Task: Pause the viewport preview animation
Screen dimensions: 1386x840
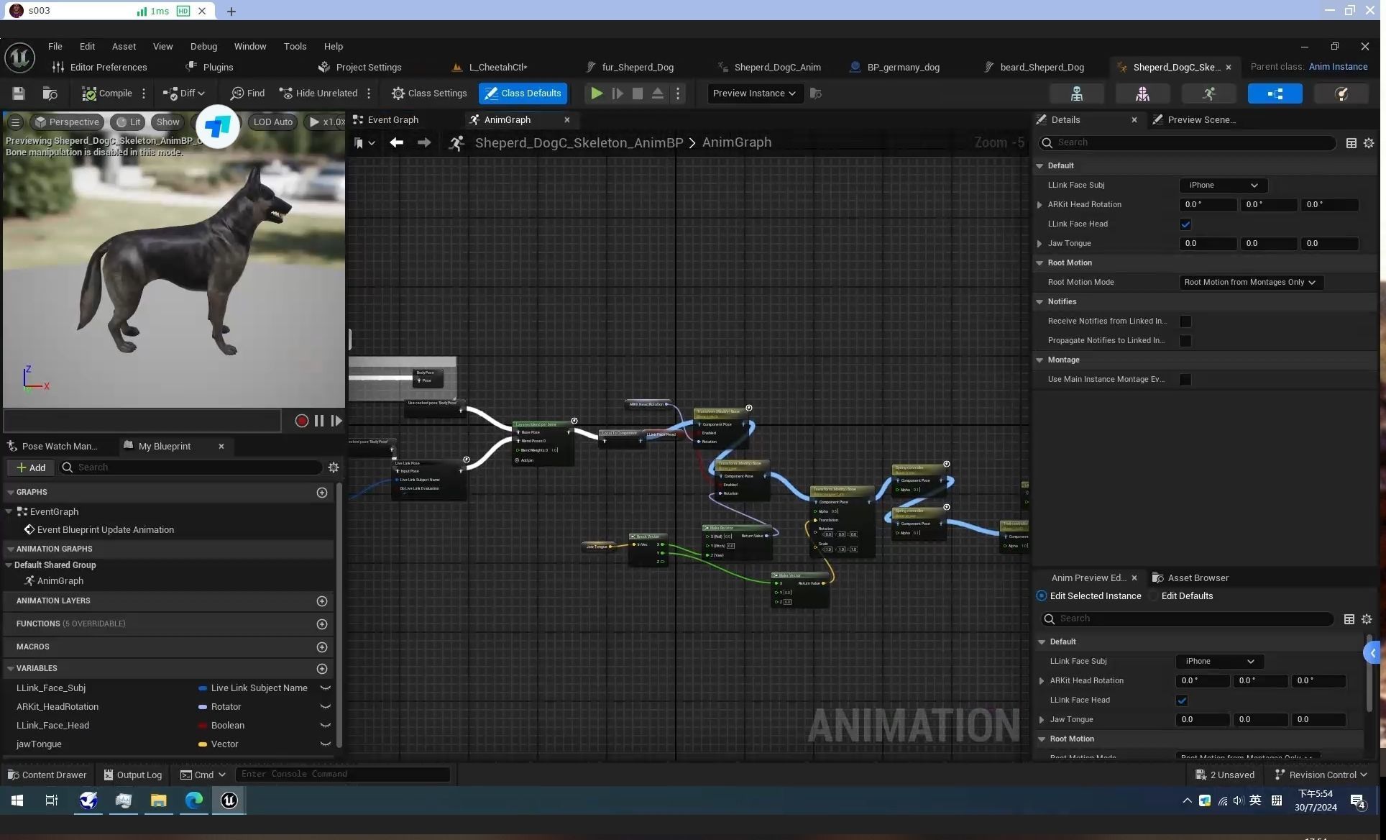Action: (x=319, y=421)
